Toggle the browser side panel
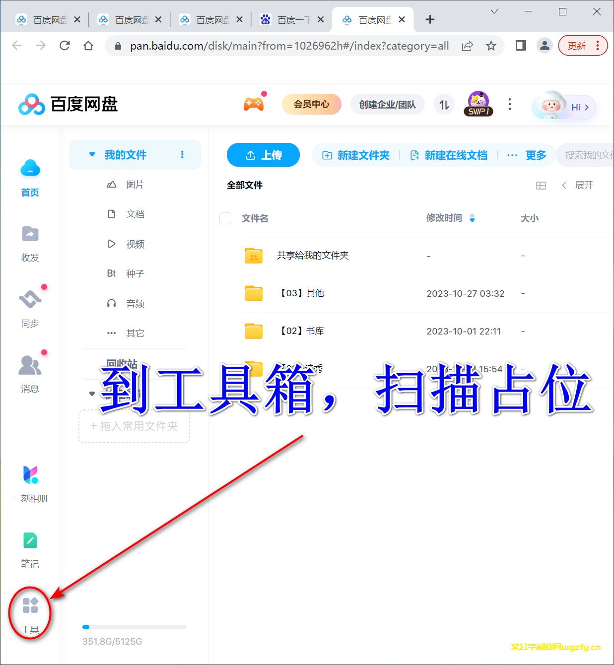The width and height of the screenshot is (614, 665). (521, 46)
